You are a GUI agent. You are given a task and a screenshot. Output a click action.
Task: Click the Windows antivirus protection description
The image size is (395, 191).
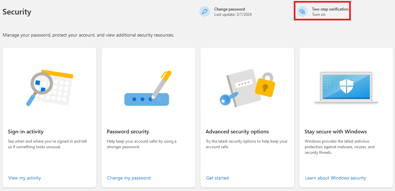pyautogui.click(x=339, y=147)
